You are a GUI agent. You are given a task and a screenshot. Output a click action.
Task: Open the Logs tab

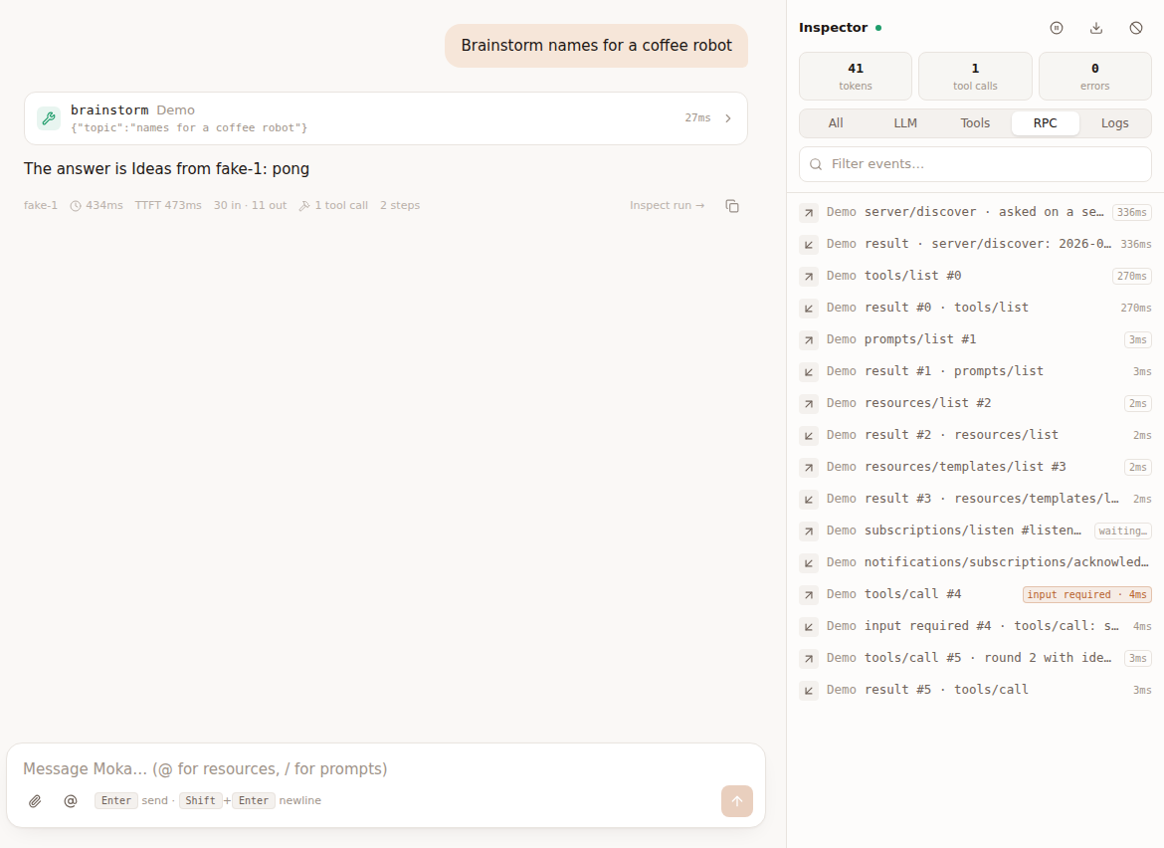[1114, 123]
